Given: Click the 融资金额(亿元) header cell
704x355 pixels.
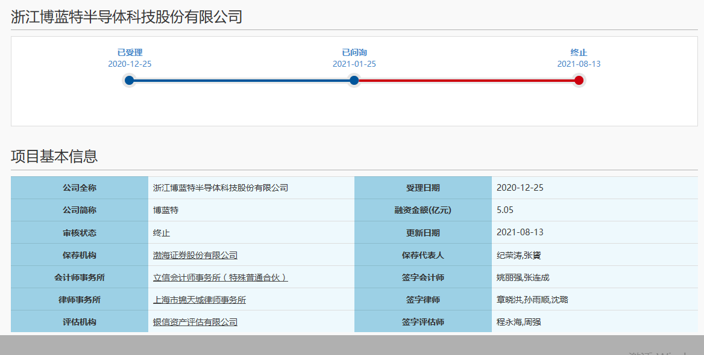Looking at the screenshot, I should pos(423,210).
